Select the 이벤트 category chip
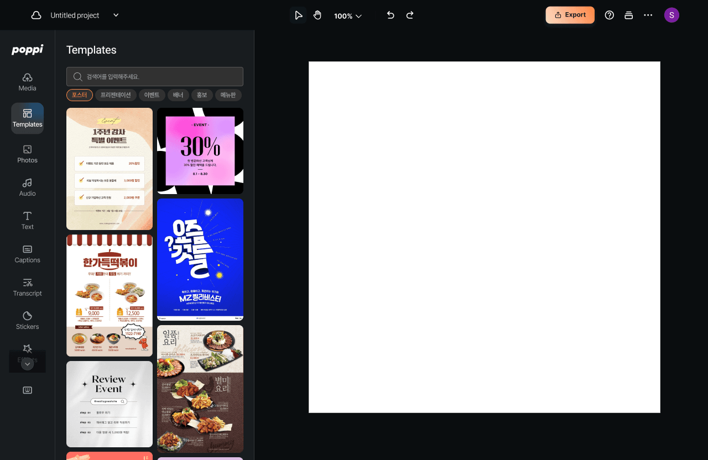This screenshot has height=460, width=708. pos(152,95)
